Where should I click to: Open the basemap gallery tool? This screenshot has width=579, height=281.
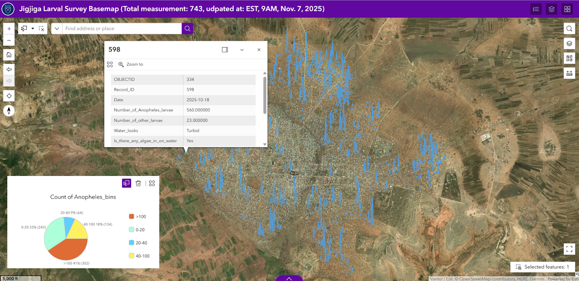pyautogui.click(x=570, y=58)
